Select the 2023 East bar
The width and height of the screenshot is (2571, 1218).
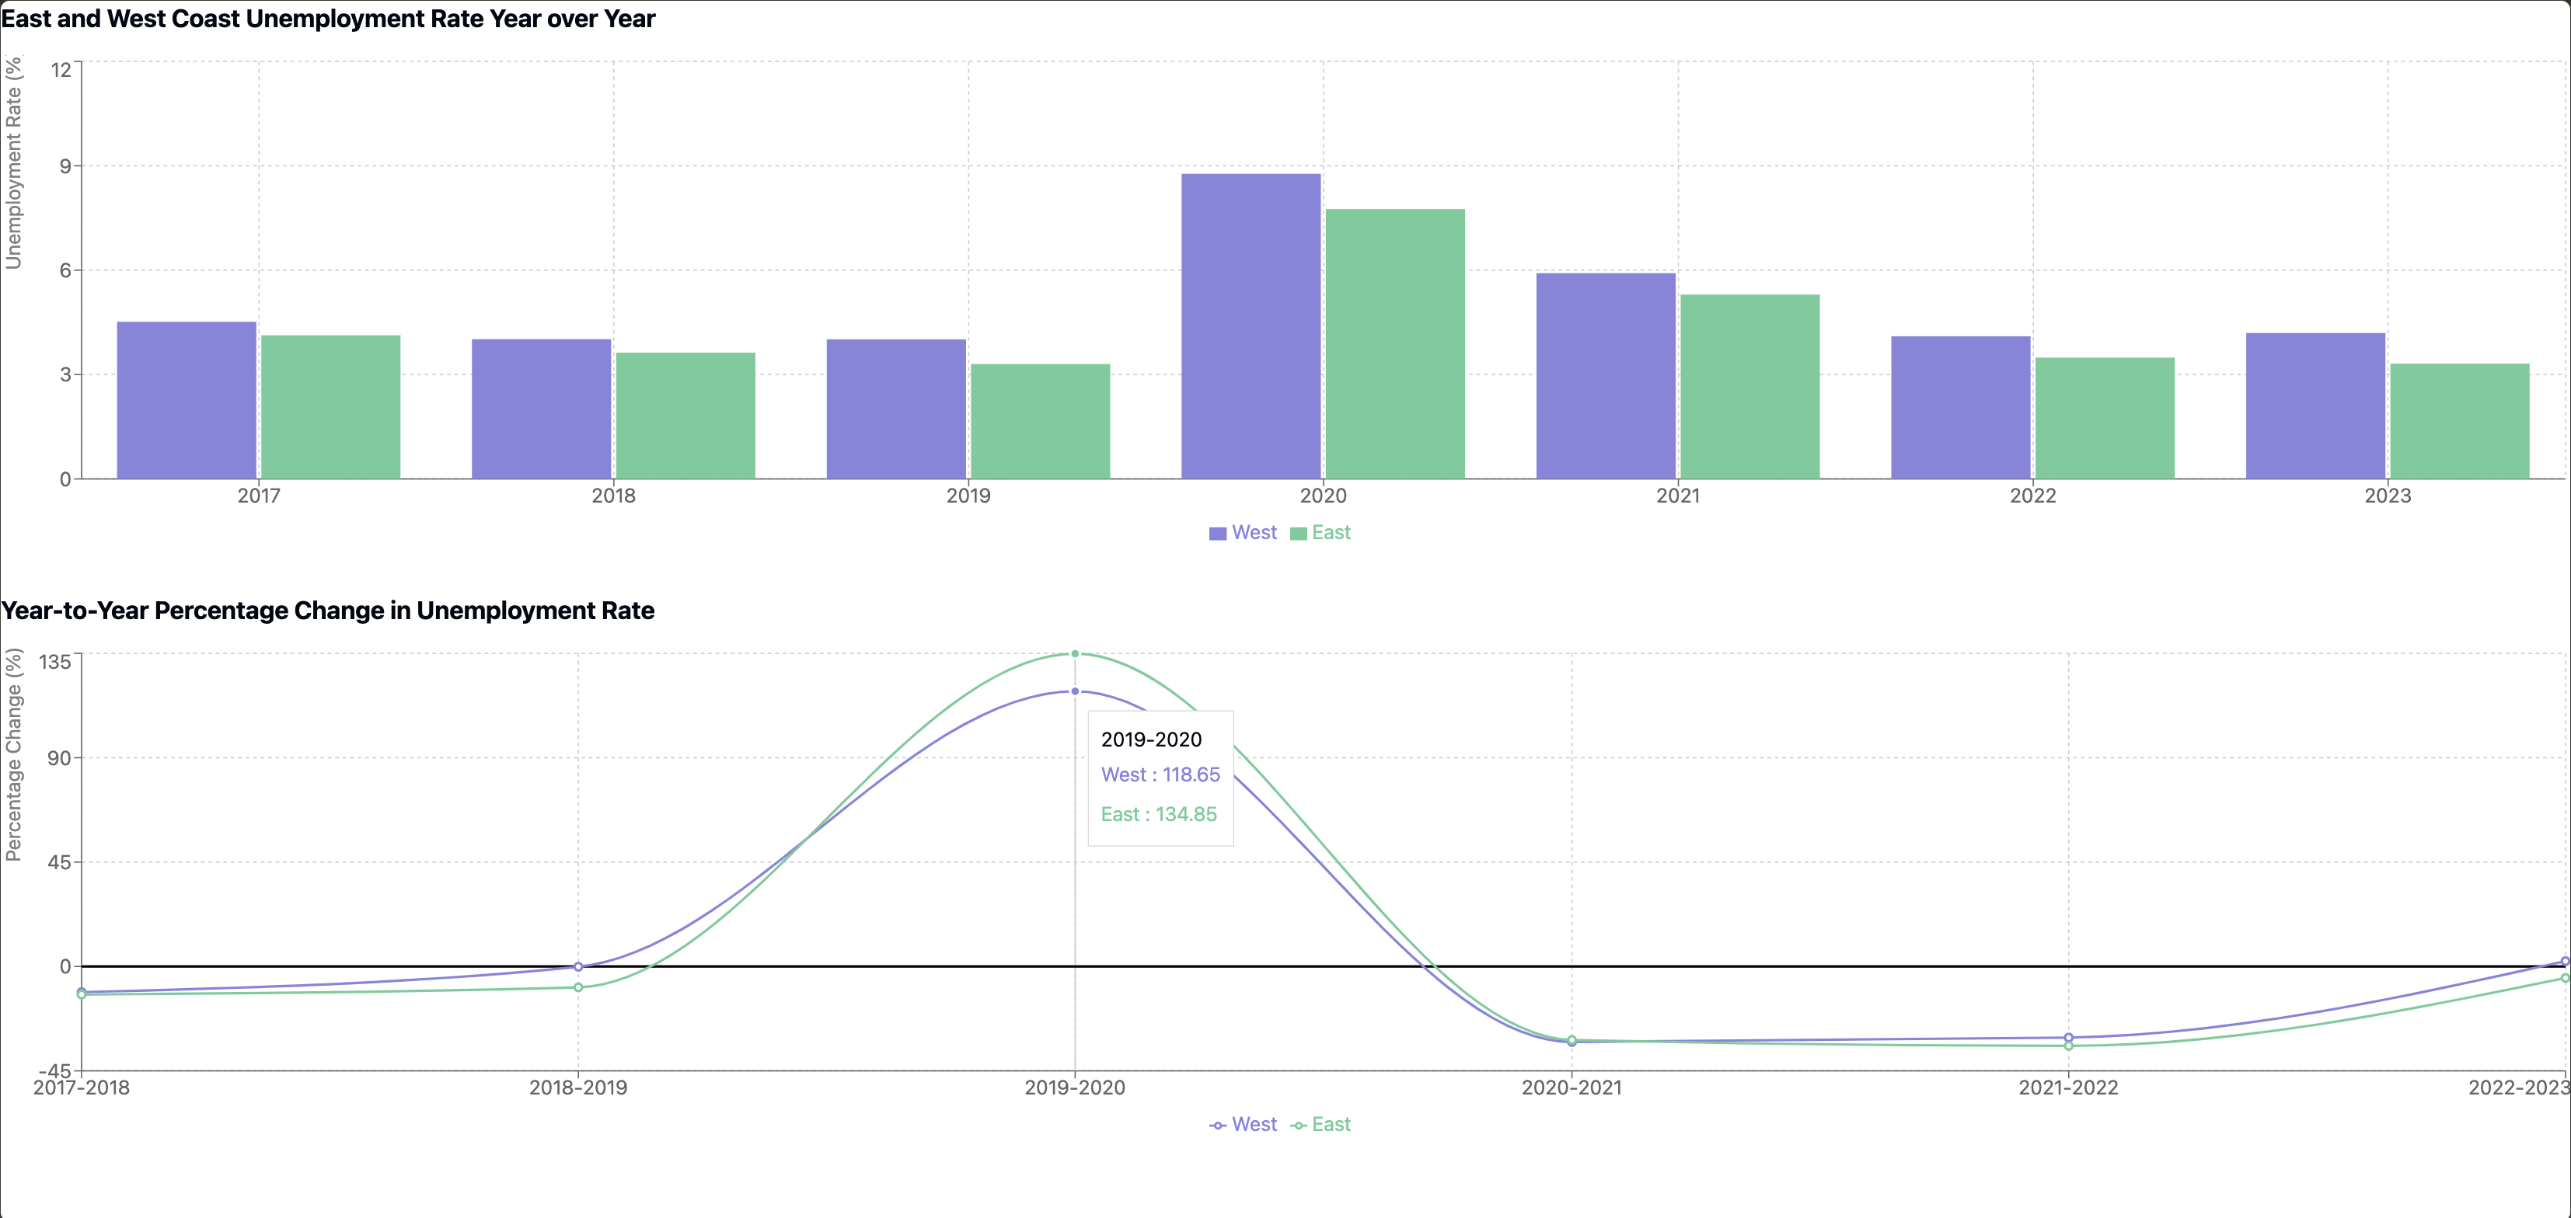pos(2459,421)
